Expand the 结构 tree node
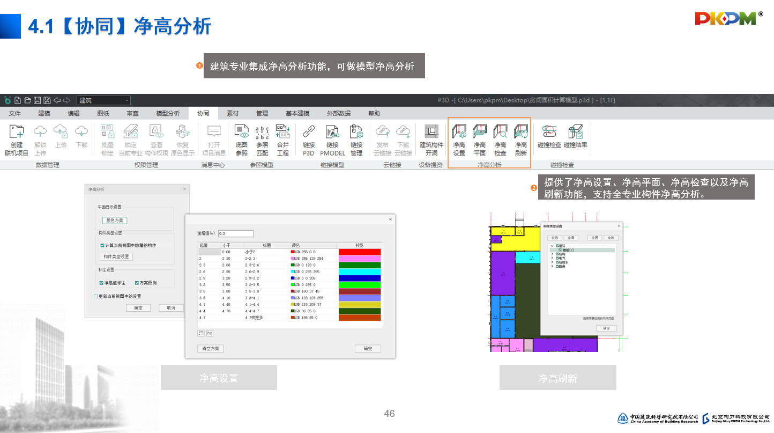Image resolution: width=774 pixels, height=433 pixels. 552,254
